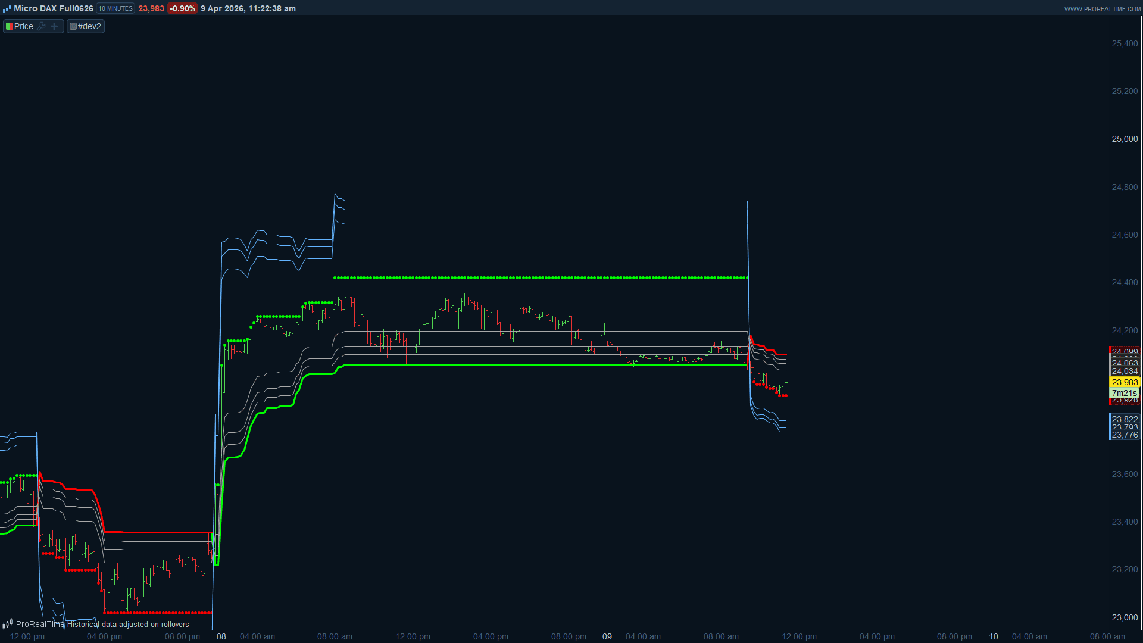The height and width of the screenshot is (643, 1143).
Task: Click the 7m21s countdown timer label
Action: (x=1124, y=393)
